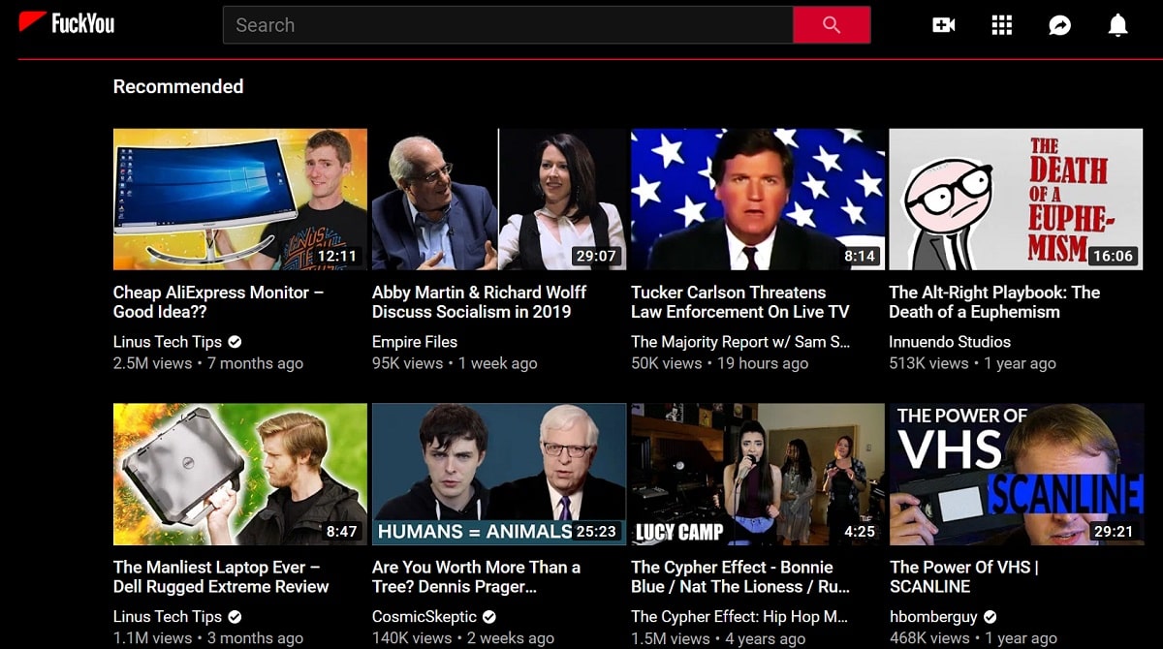Open the Tucker Carlson video thumbnail
Viewport: 1163px width, 649px height.
[758, 200]
